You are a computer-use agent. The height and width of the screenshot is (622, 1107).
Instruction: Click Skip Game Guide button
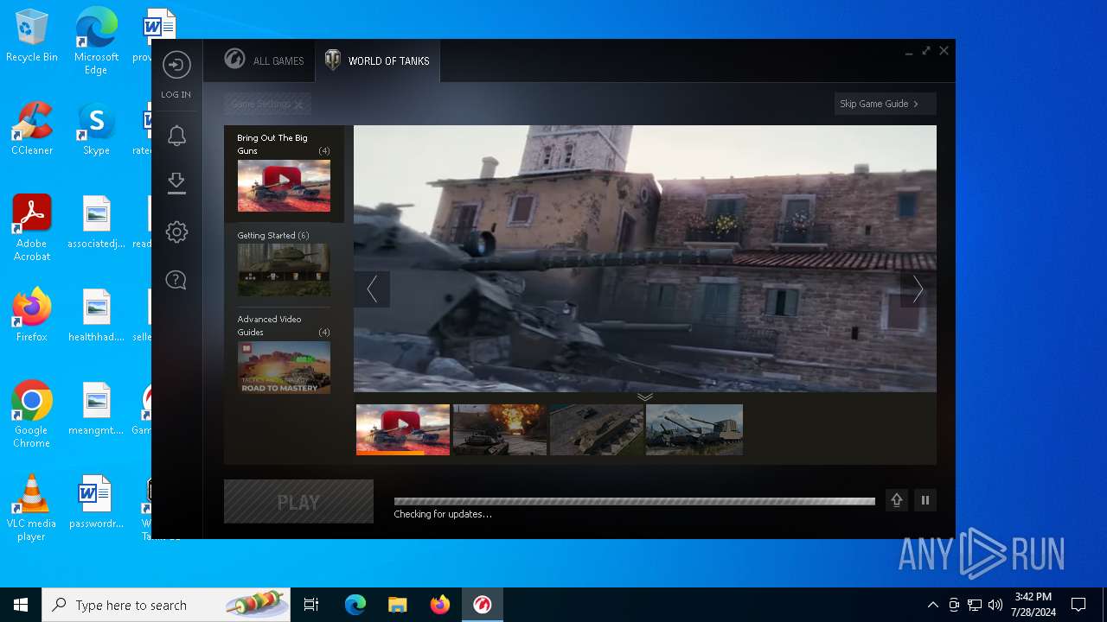885,104
